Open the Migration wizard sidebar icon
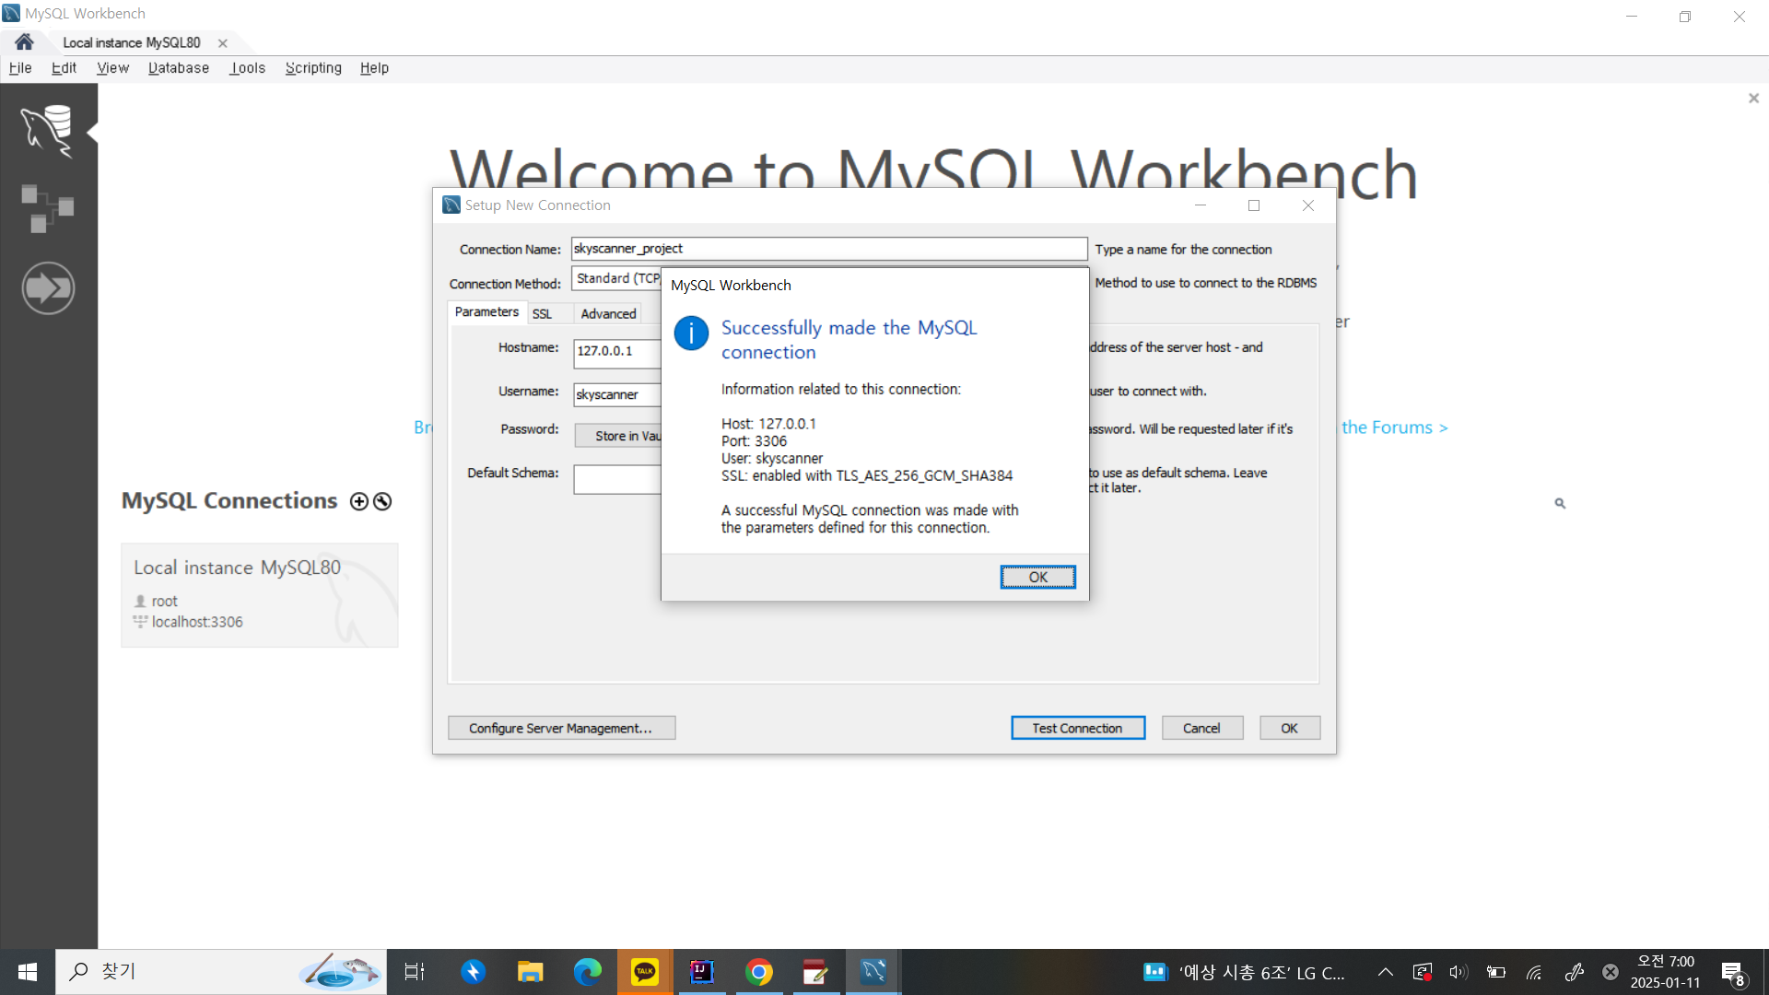 point(48,288)
